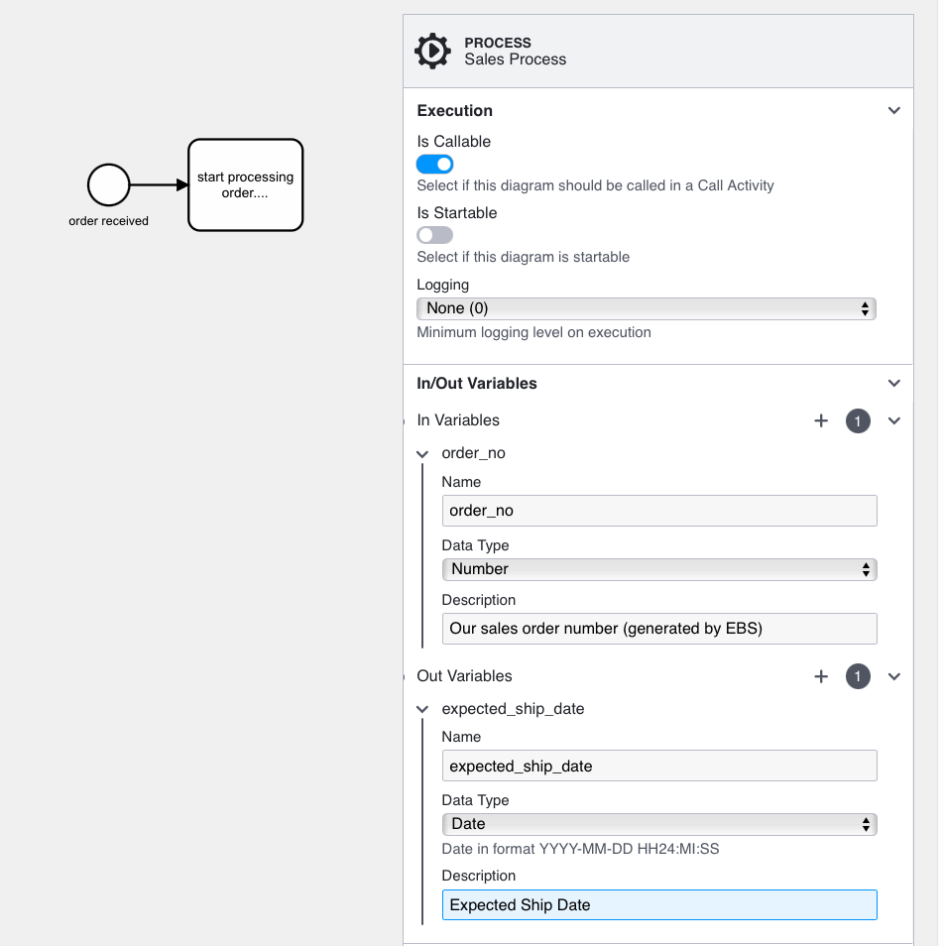Screen dimensions: 944x946
Task: Click the Out Variables count badge
Action: [858, 676]
